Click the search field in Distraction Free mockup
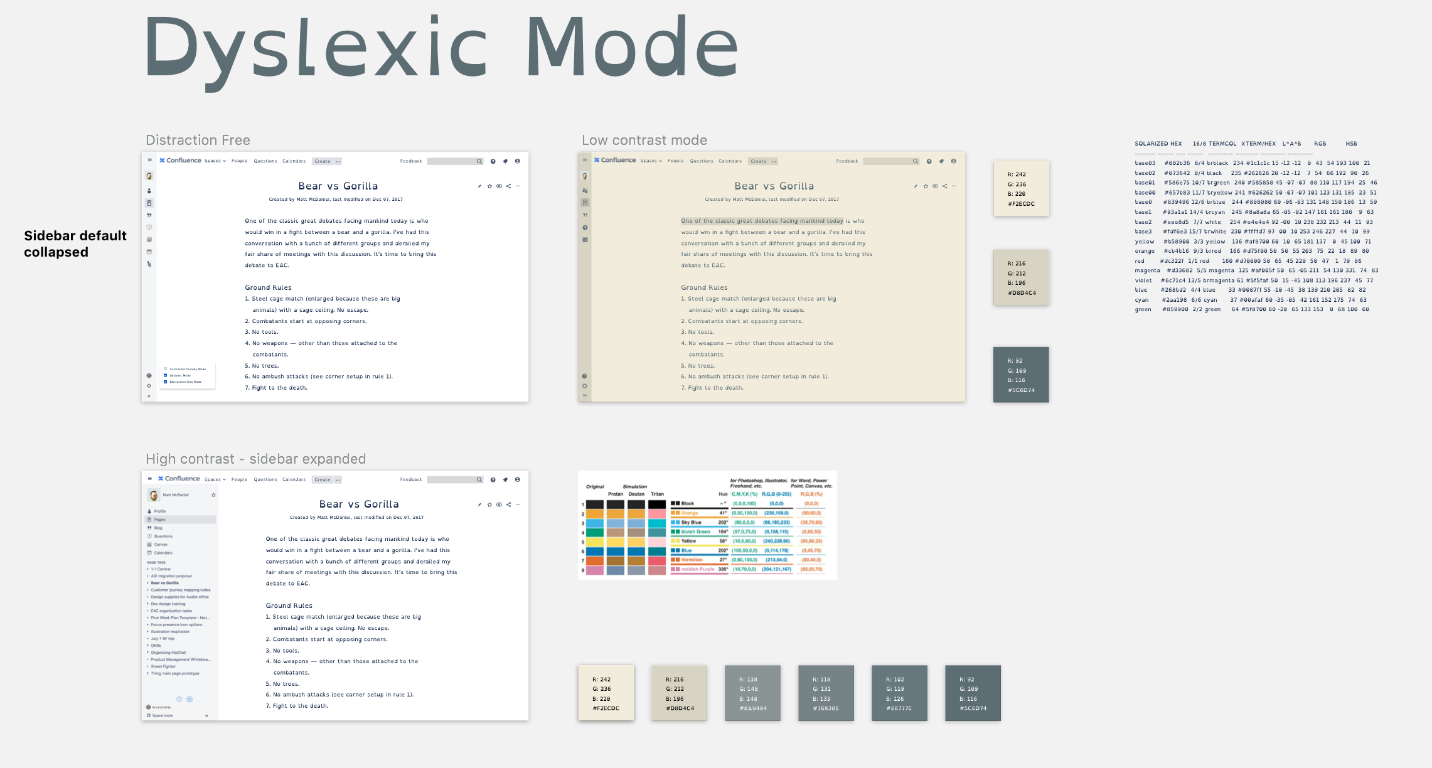 [x=452, y=161]
